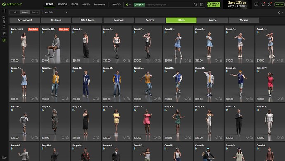Open the chat message icon
Image resolution: width=285 pixels, height=161 pixels.
(x=256, y=5)
